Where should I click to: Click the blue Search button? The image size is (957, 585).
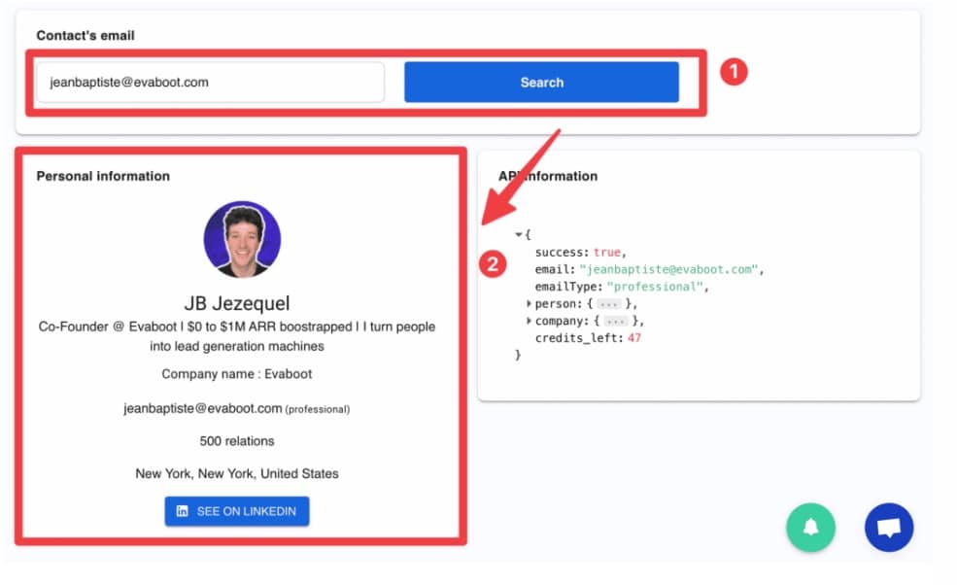point(541,82)
